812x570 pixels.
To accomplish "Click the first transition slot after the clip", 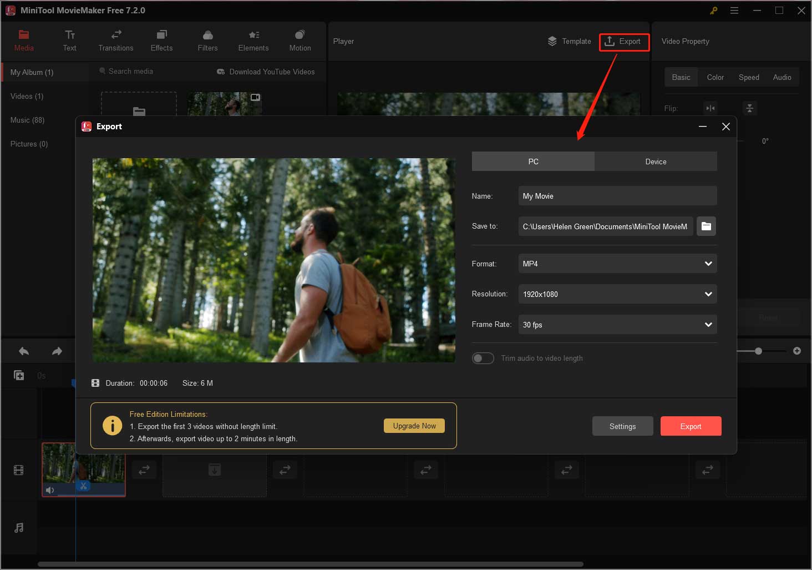I will tap(144, 470).
